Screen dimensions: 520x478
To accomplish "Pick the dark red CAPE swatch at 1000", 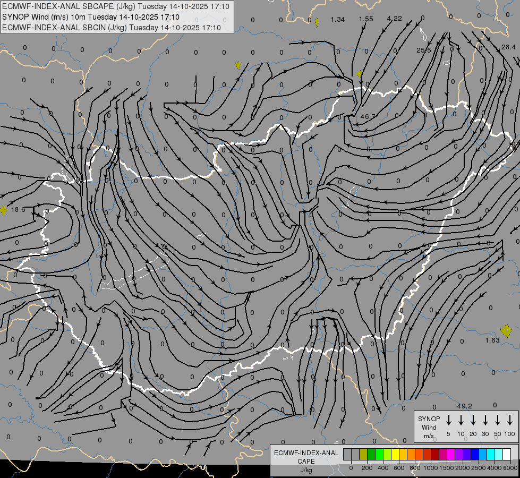I will click(435, 455).
